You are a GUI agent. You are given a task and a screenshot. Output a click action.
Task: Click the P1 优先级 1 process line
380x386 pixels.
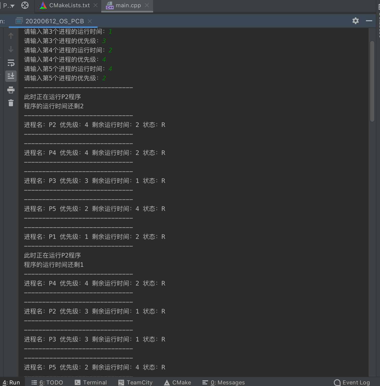(x=94, y=237)
